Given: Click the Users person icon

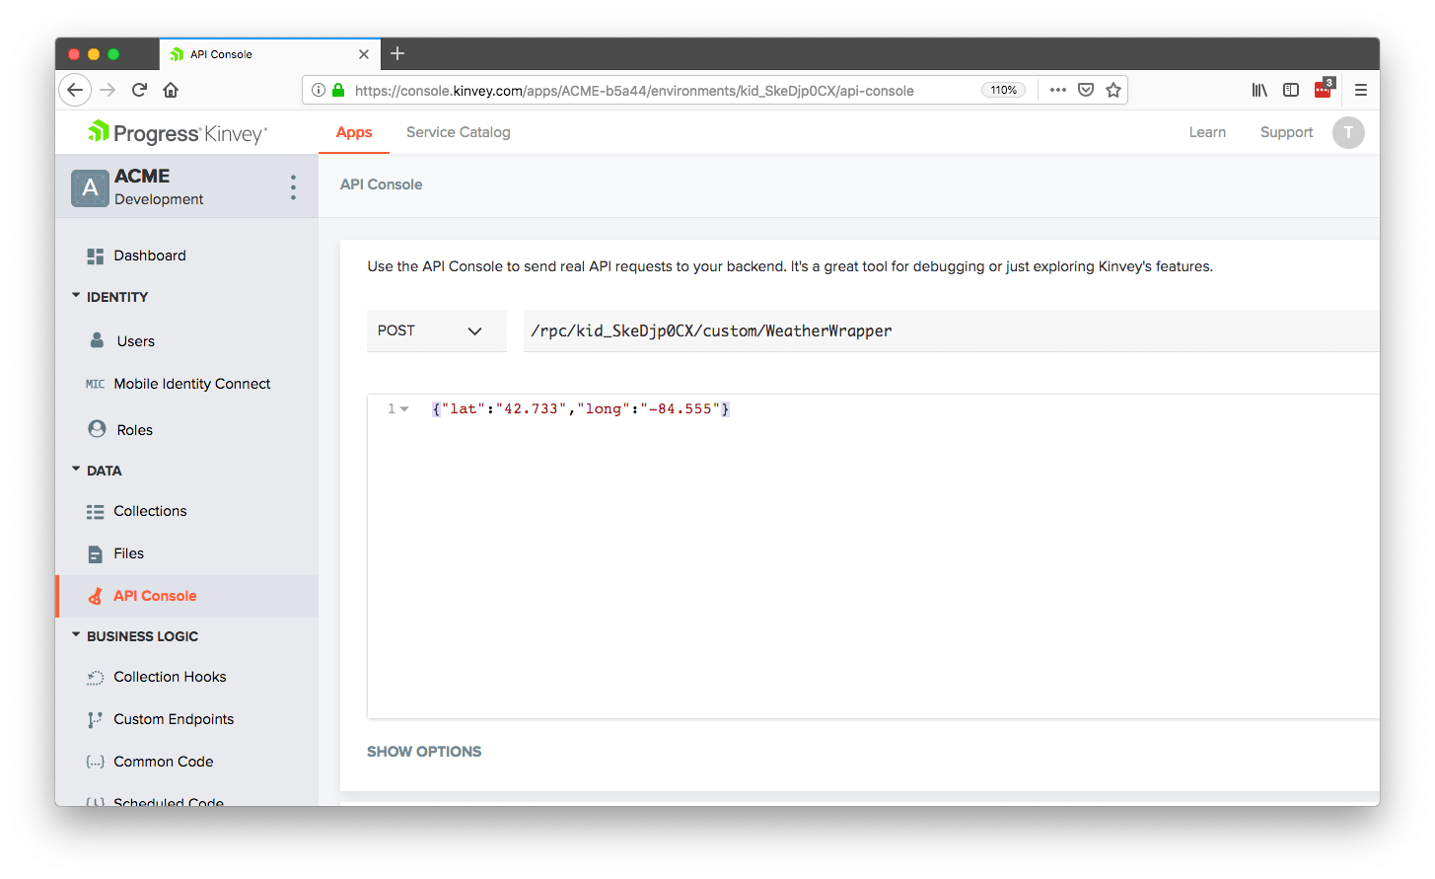Looking at the screenshot, I should coord(97,340).
